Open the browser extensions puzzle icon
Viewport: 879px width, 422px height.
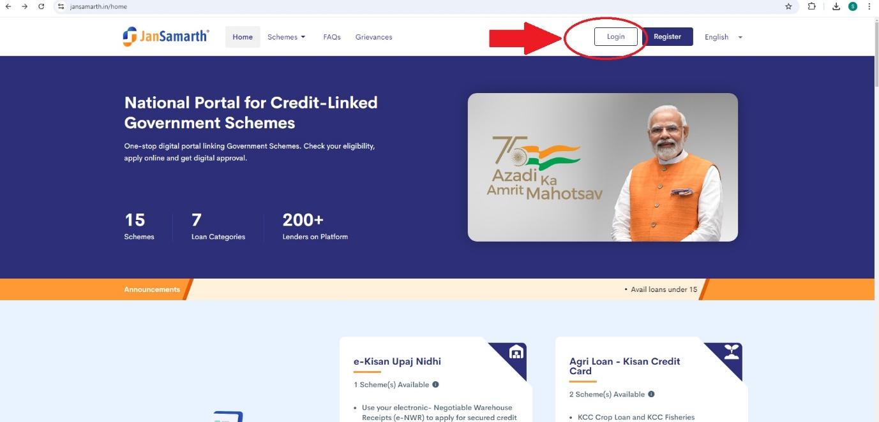812,6
